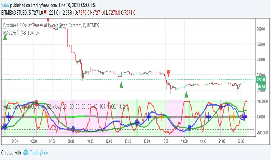Click the 10:30 time axis label
The width and height of the screenshot is (271, 160).
tap(90, 141)
